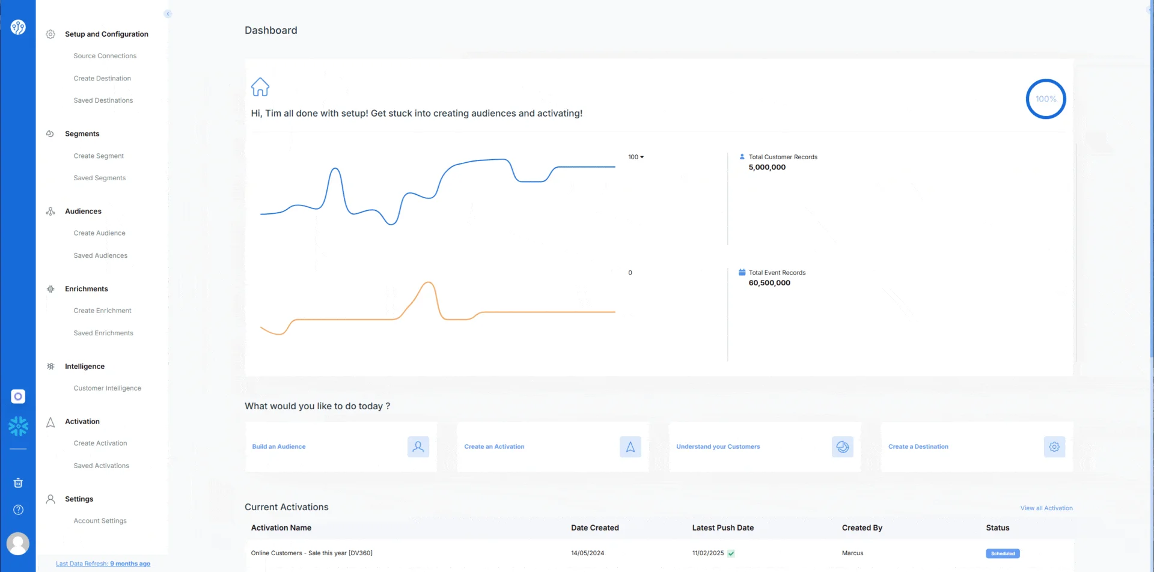Open the white square app icon in the rail
This screenshot has height=572, width=1154.
(18, 397)
